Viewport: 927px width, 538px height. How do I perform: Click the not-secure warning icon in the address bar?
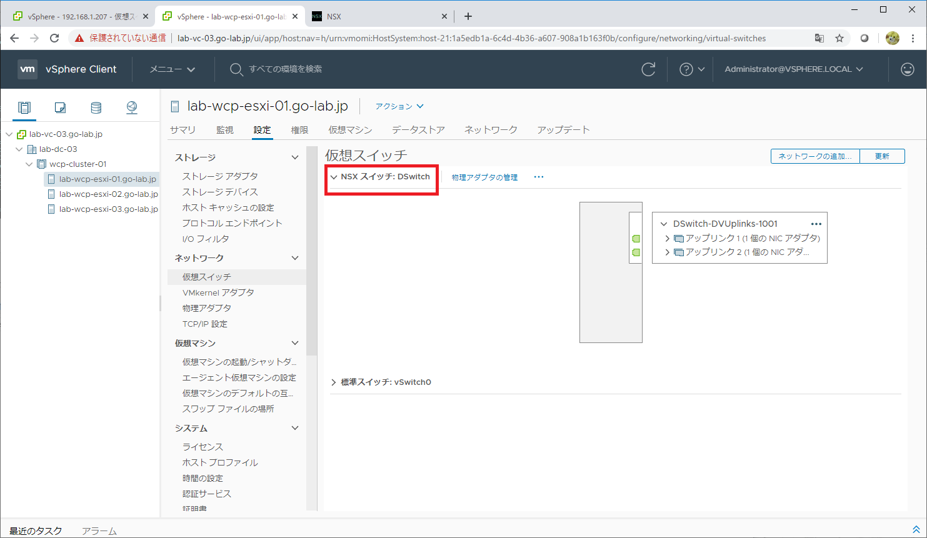pyautogui.click(x=79, y=38)
